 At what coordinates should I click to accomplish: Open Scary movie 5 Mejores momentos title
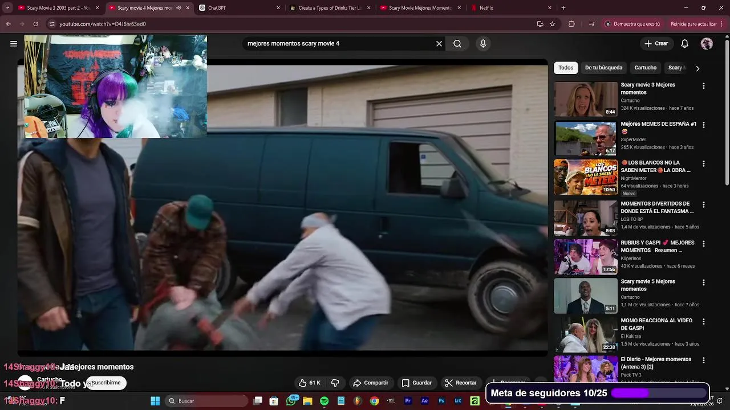pos(648,285)
